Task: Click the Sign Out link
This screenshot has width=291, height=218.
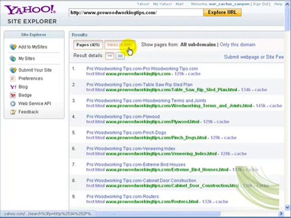Action: 261,4
